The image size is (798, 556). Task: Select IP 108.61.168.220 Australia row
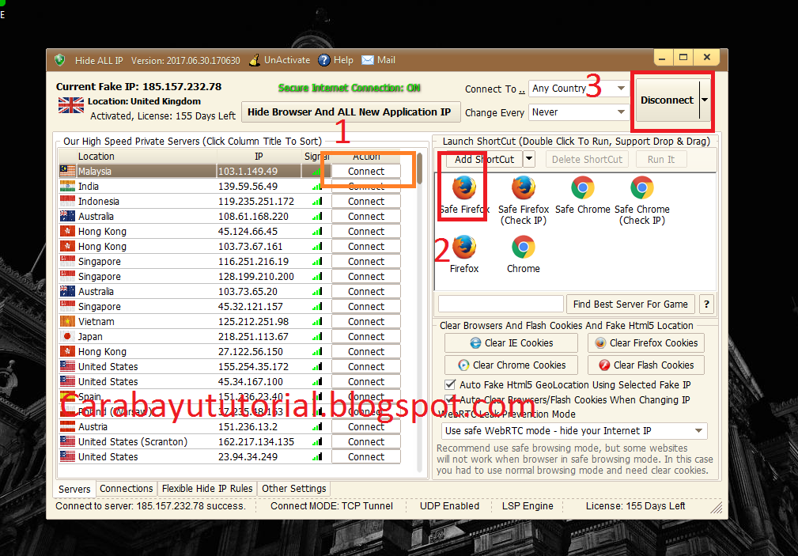point(230,217)
